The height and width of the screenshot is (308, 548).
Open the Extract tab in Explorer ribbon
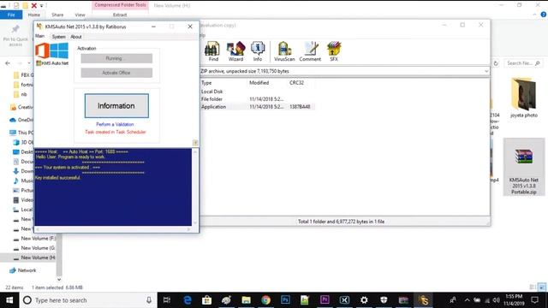[120, 15]
